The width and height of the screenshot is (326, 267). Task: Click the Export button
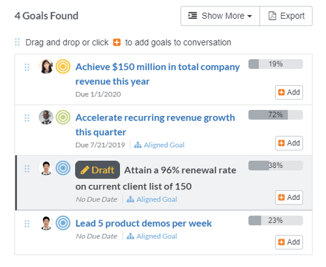pyautogui.click(x=286, y=16)
